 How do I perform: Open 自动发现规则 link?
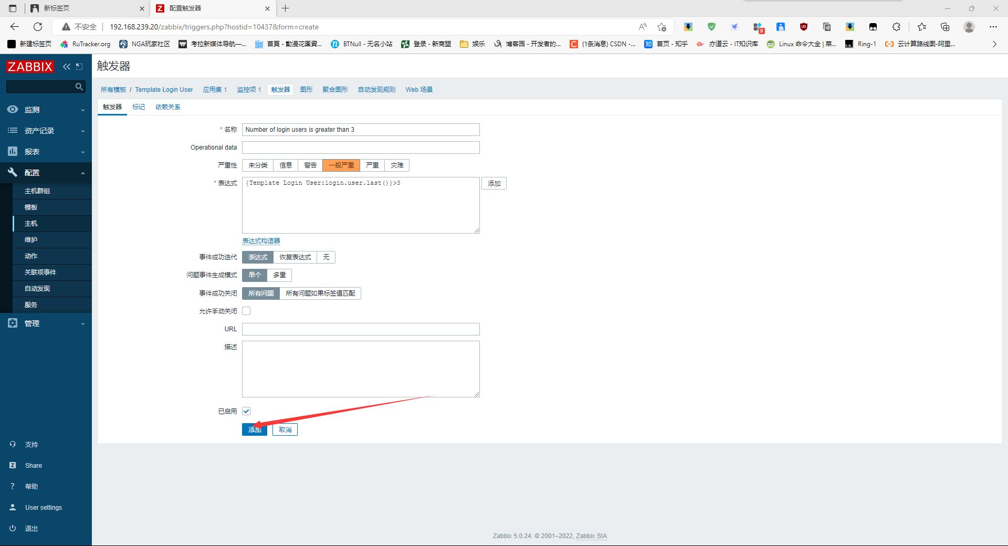[x=376, y=90]
